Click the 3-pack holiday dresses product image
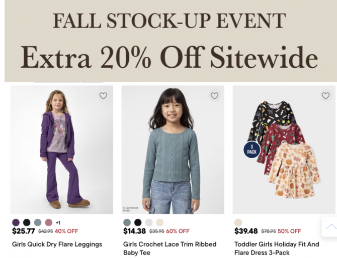 click(284, 150)
